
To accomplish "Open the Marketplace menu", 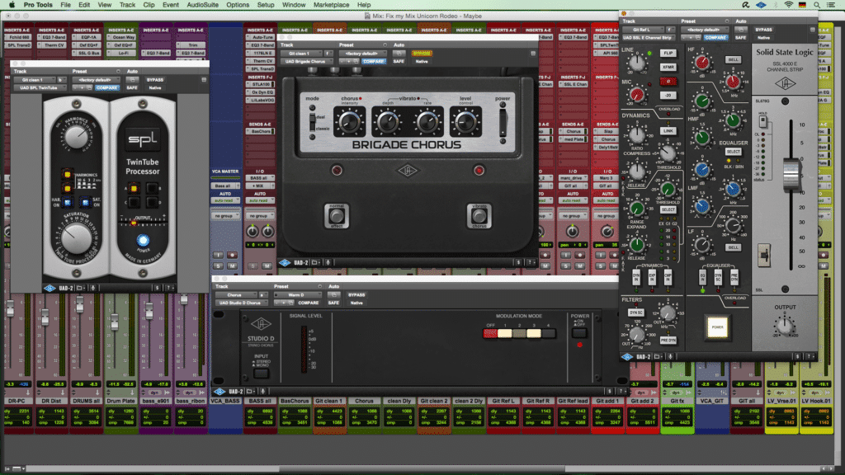I will click(331, 5).
